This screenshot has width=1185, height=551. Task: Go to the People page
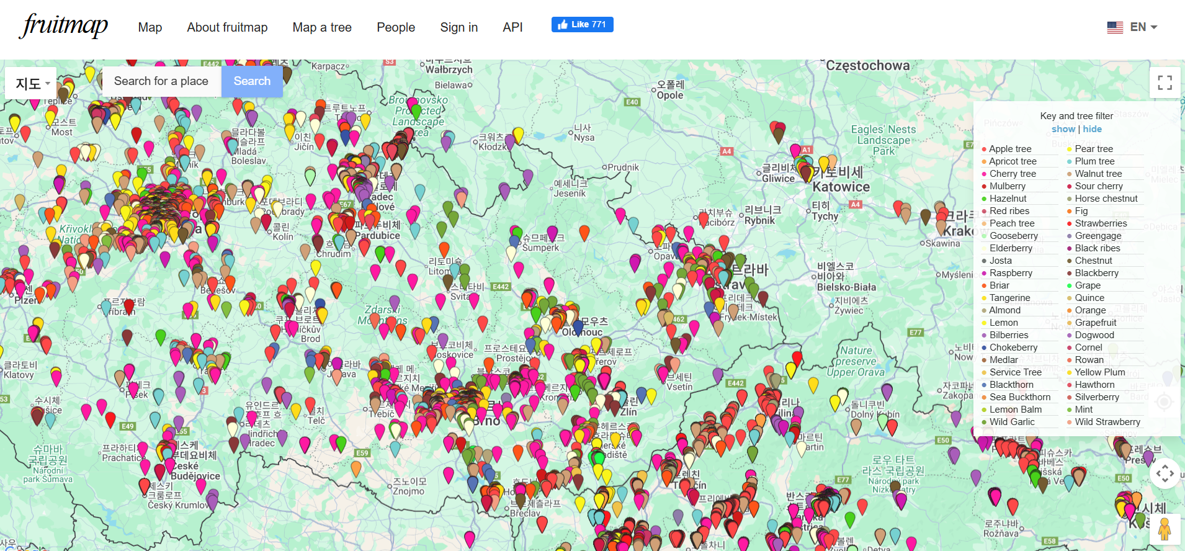(x=396, y=27)
